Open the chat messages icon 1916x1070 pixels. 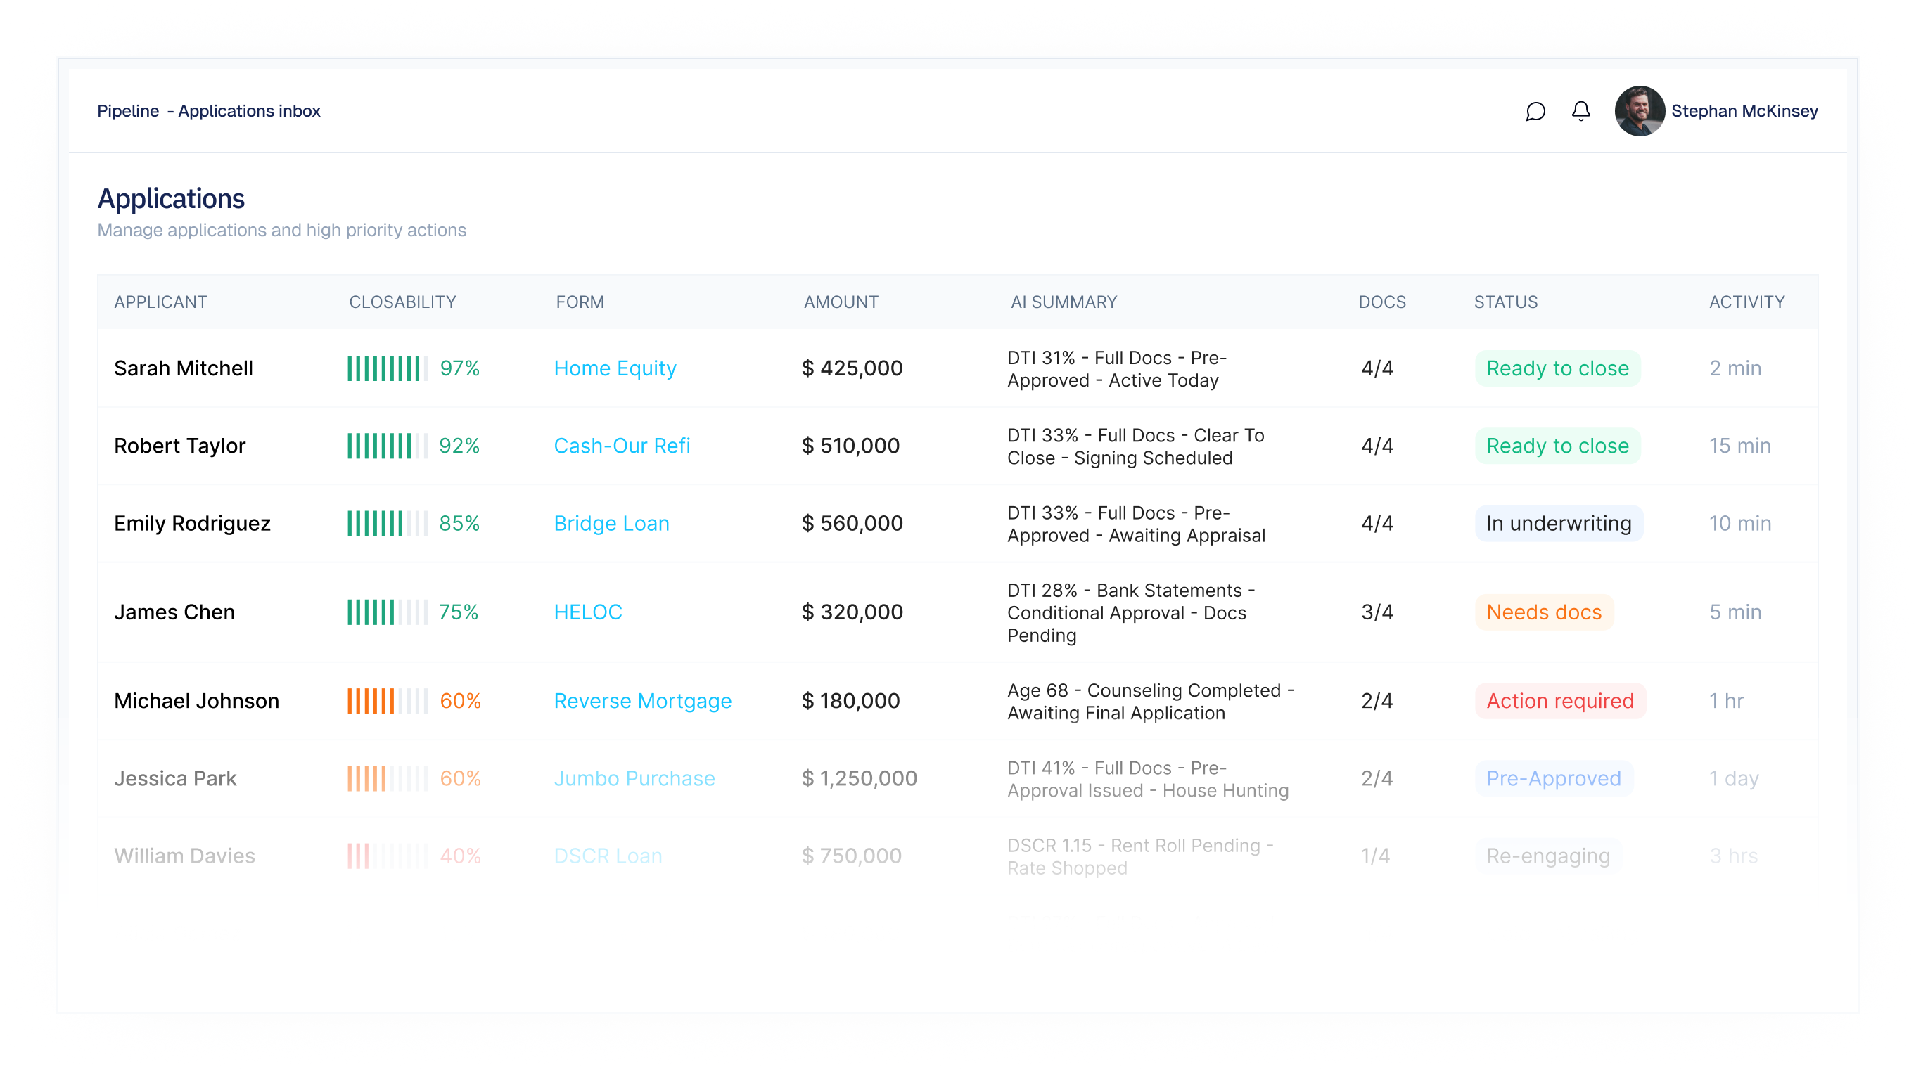[x=1535, y=112]
